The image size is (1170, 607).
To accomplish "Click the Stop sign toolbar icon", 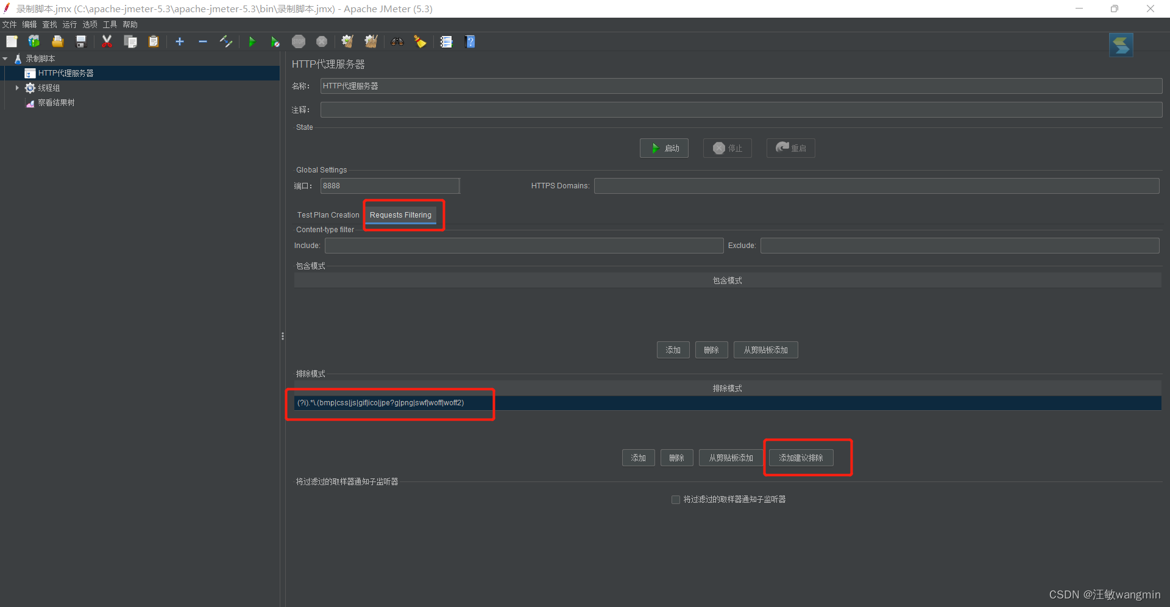I will tap(299, 41).
